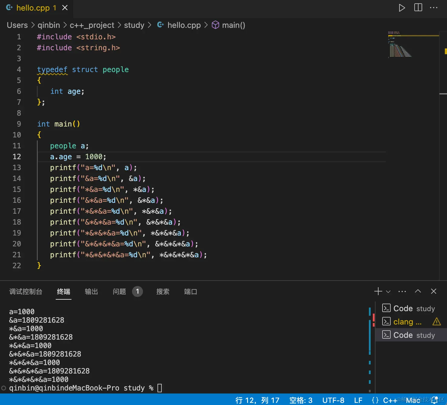Maximize the panel with the chevron up

[x=418, y=291]
